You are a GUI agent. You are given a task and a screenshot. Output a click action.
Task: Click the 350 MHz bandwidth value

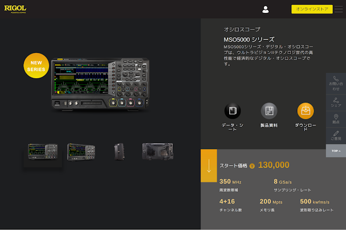click(x=230, y=181)
